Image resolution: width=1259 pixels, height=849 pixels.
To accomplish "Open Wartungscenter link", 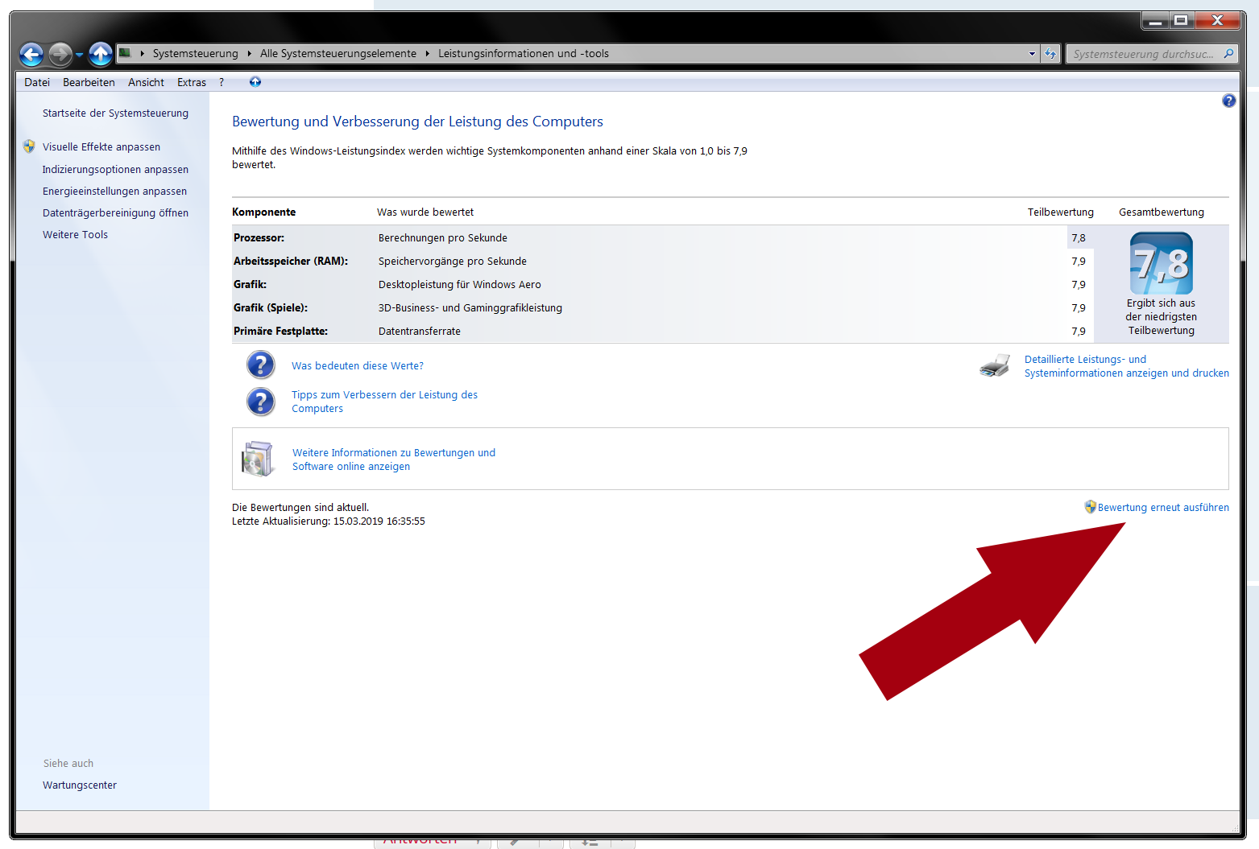I will [x=80, y=785].
